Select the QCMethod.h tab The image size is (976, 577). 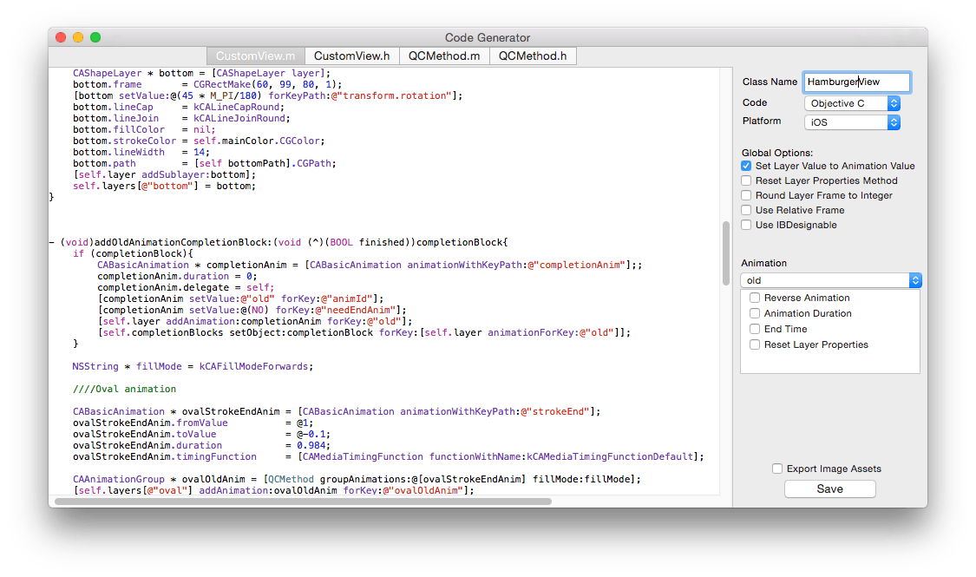(533, 56)
